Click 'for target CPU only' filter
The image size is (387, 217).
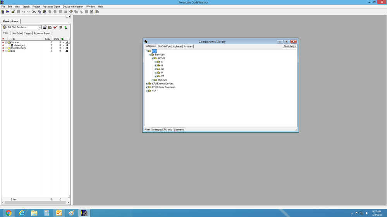[162, 129]
